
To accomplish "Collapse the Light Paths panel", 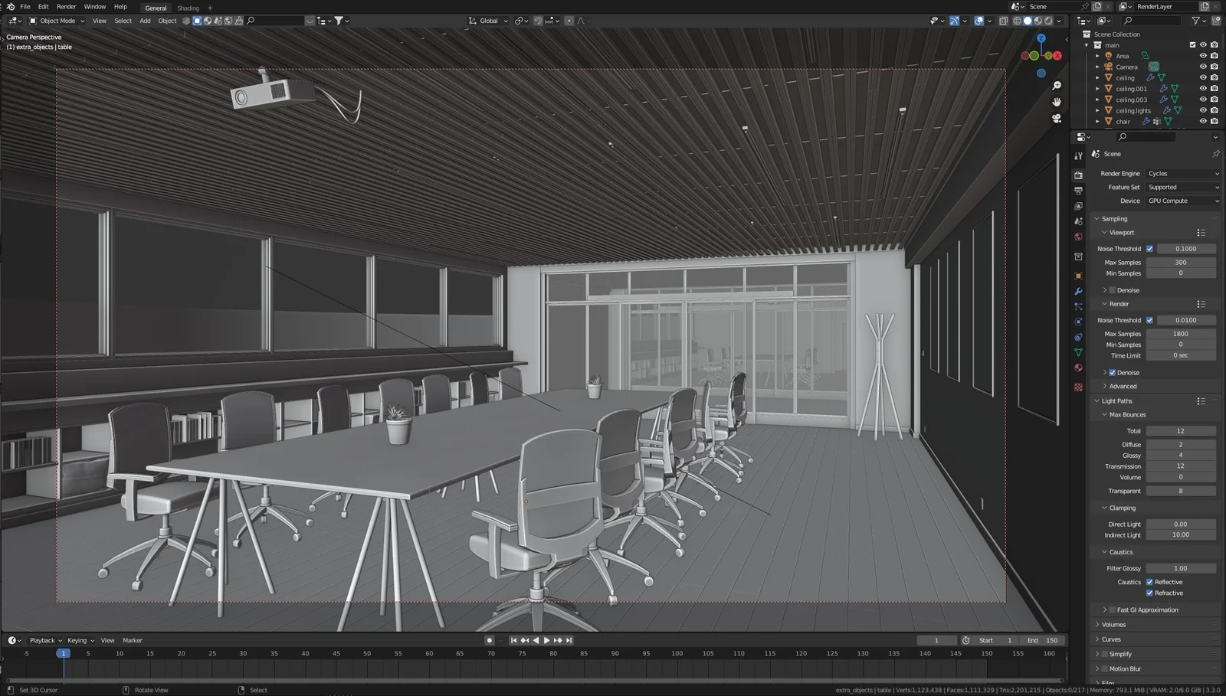I will click(1115, 400).
